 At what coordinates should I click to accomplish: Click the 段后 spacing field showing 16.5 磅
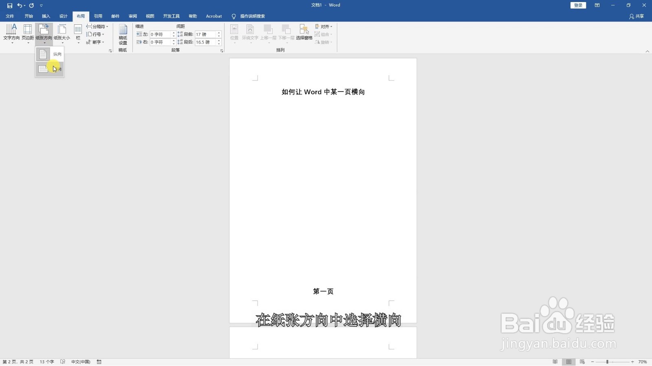point(206,42)
